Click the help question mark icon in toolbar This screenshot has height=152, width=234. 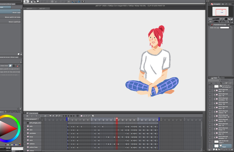pyautogui.click(x=83, y=2)
